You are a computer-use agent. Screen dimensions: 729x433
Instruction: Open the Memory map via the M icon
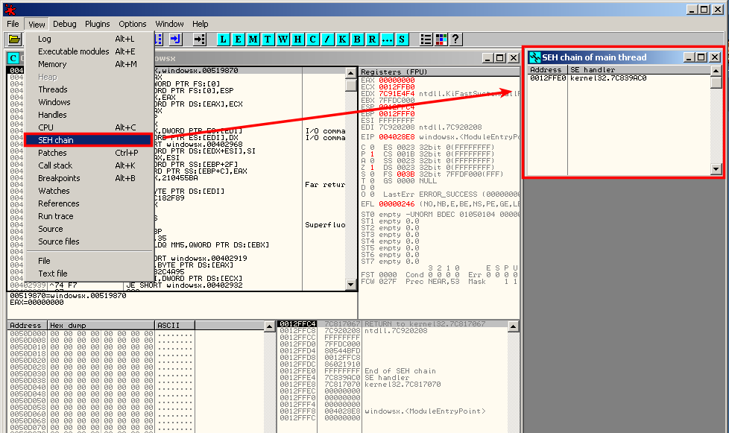coord(254,39)
